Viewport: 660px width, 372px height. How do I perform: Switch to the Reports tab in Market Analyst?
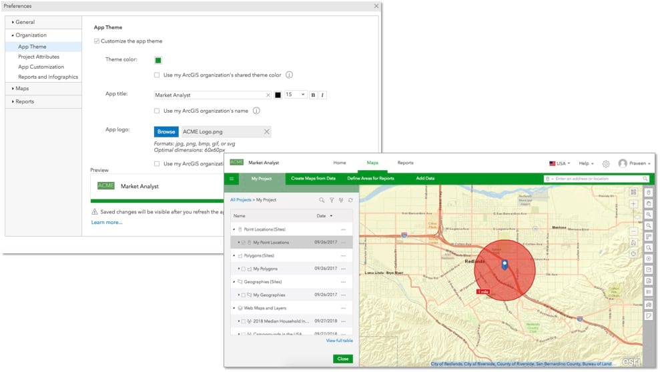coord(405,163)
